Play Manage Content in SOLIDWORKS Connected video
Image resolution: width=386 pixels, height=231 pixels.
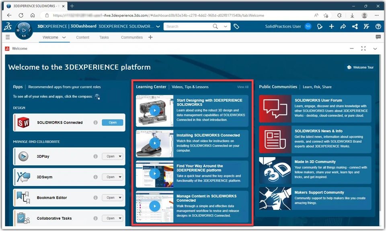(154, 206)
